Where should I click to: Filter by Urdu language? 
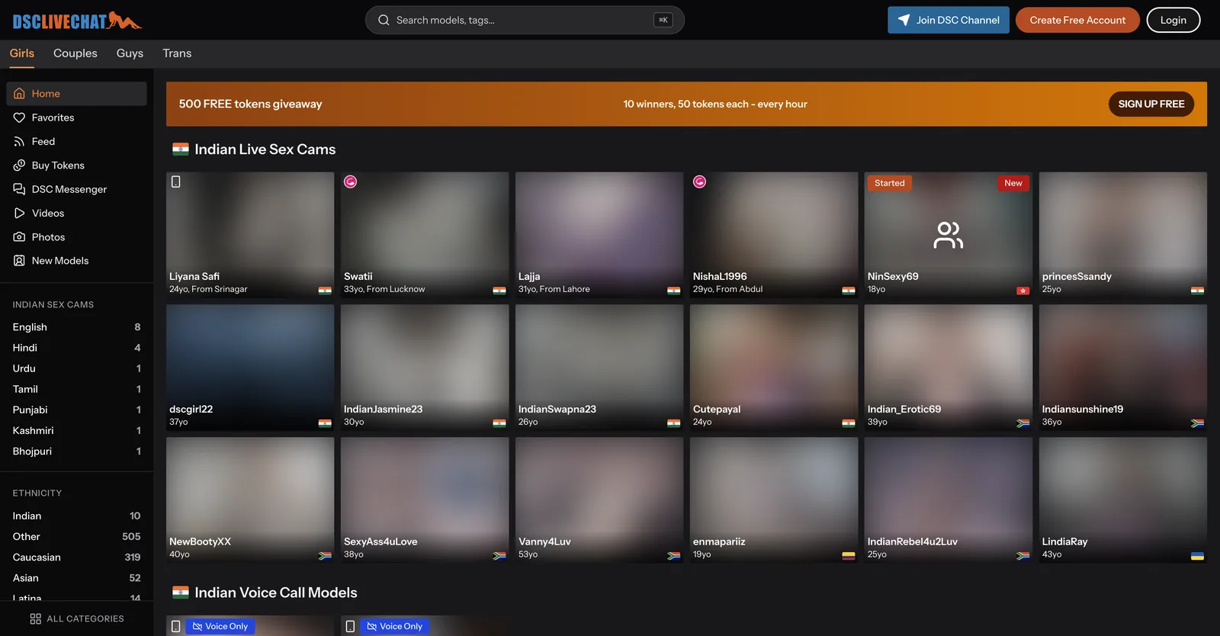click(77, 368)
